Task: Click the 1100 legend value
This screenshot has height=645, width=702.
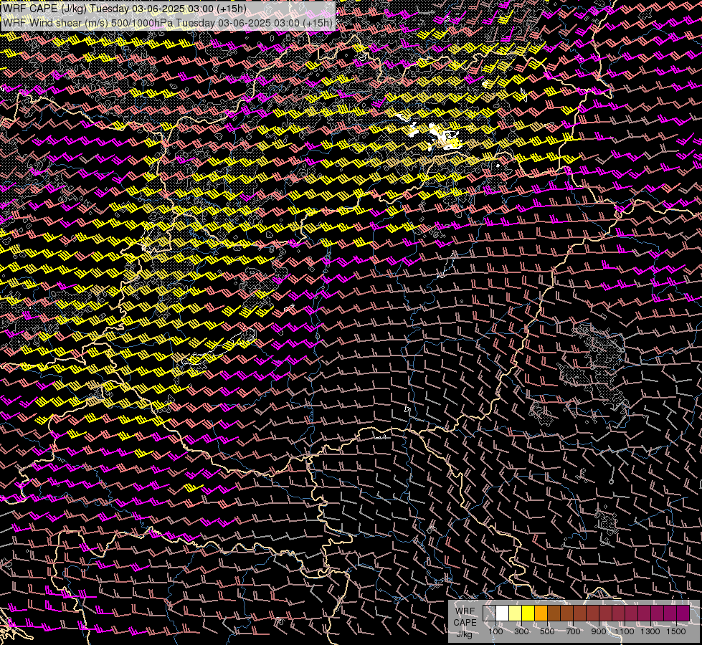Action: [625, 631]
